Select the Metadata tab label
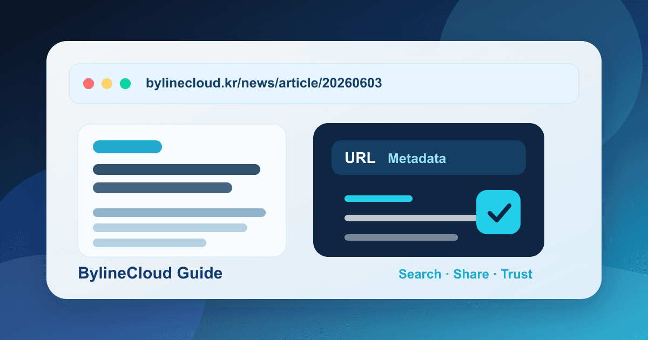This screenshot has width=648, height=340. point(417,159)
